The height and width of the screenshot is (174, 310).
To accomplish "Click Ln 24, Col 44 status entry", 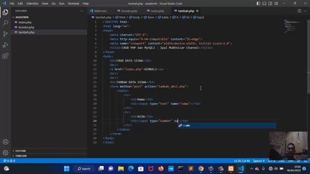I will [x=242, y=161].
